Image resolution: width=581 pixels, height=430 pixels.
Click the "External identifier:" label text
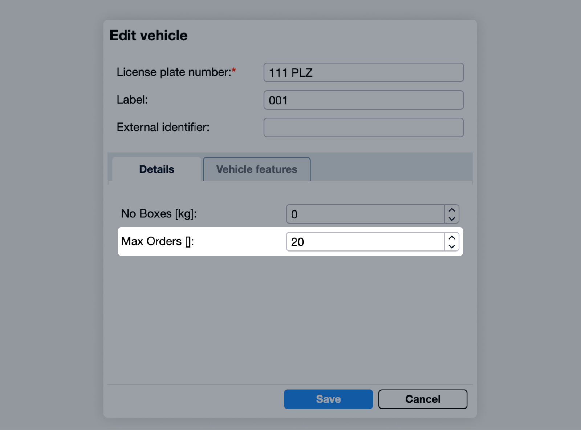tap(163, 127)
